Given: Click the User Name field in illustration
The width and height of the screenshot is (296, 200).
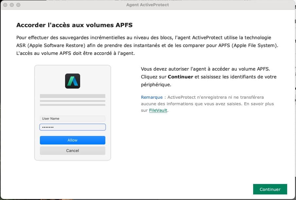Looking at the screenshot, I should pyautogui.click(x=73, y=119).
